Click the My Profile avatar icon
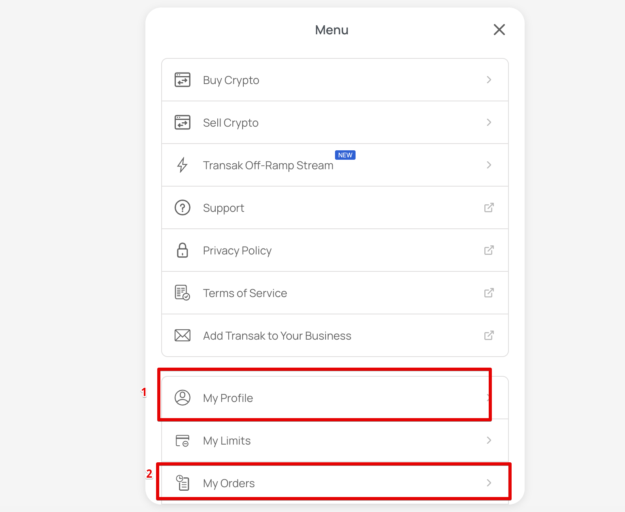 coord(183,398)
